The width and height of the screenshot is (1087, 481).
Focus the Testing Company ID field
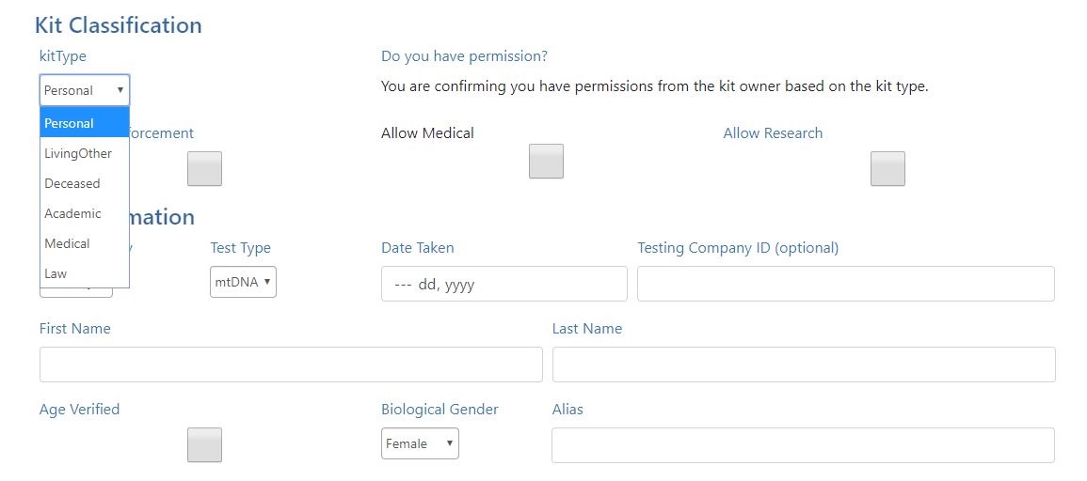pos(845,284)
